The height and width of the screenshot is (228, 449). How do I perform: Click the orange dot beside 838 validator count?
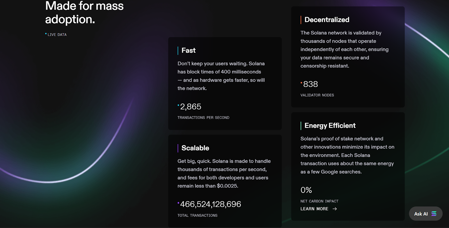301,83
